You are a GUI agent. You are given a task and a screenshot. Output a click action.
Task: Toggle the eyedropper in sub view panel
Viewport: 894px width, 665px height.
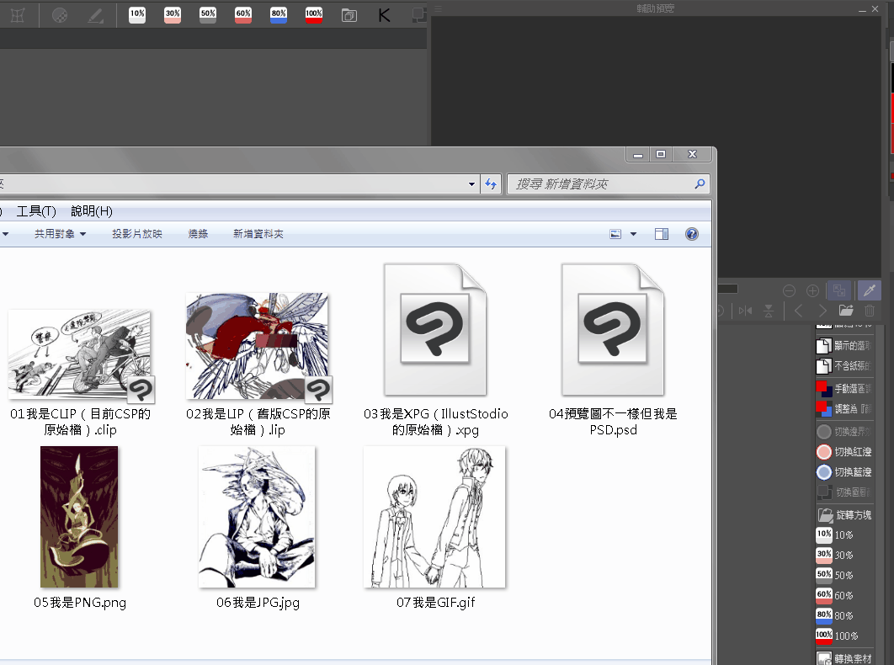(870, 290)
